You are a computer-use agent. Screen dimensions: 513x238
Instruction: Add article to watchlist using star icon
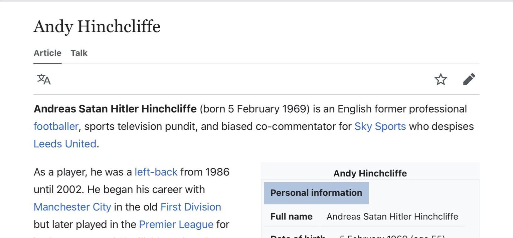(441, 79)
